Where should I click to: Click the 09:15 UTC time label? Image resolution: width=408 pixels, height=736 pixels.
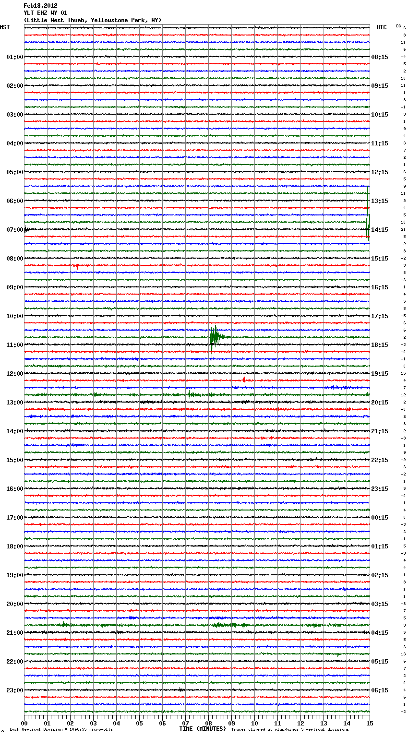(x=380, y=86)
